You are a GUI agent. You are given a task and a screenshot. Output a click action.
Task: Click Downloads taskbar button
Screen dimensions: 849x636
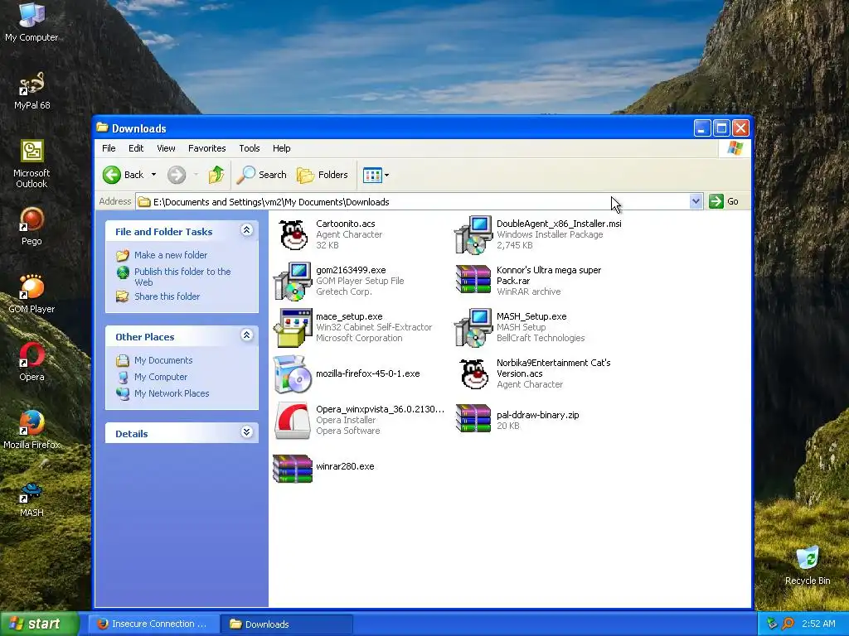(x=287, y=624)
